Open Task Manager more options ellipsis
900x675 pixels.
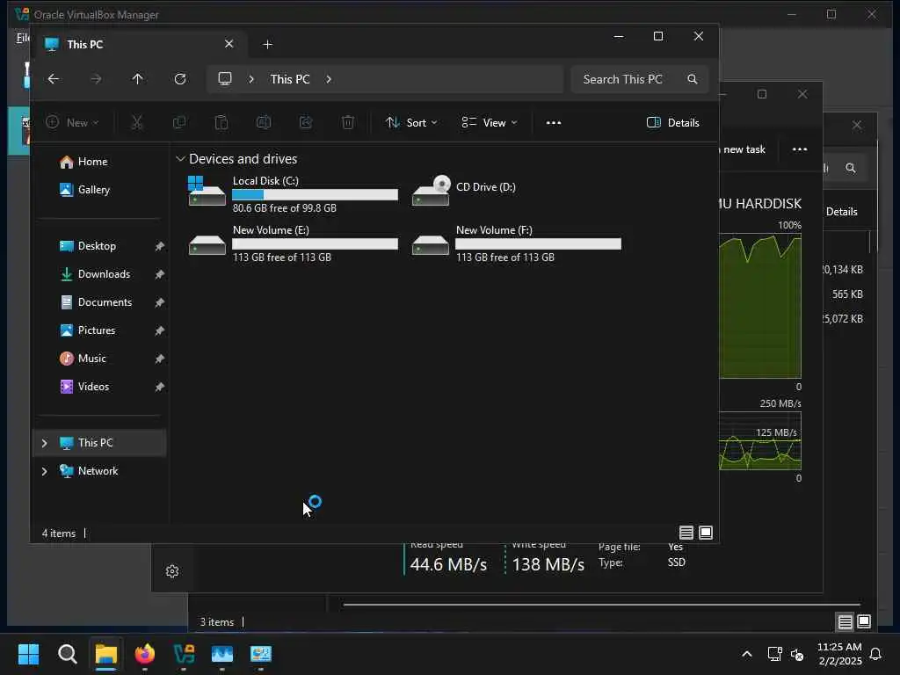800,149
